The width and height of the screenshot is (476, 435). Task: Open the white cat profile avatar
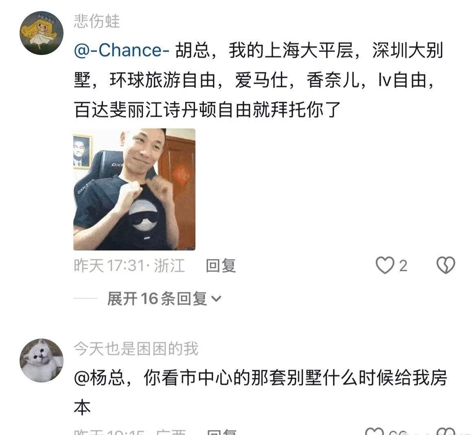[x=42, y=360]
